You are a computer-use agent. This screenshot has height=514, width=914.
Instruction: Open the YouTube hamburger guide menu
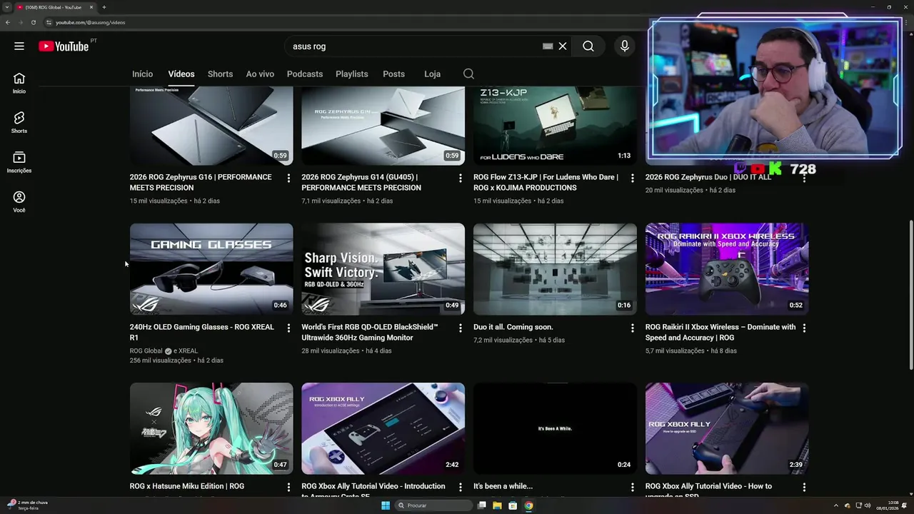[19, 46]
